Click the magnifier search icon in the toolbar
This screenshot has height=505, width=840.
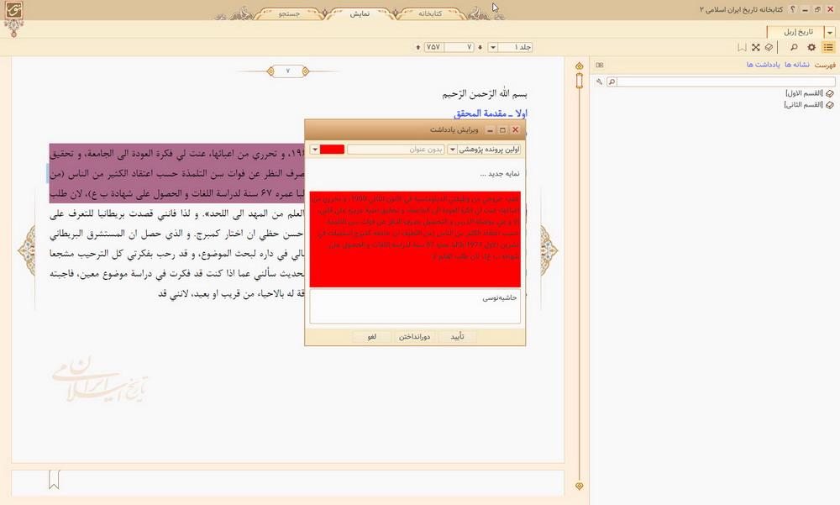794,47
